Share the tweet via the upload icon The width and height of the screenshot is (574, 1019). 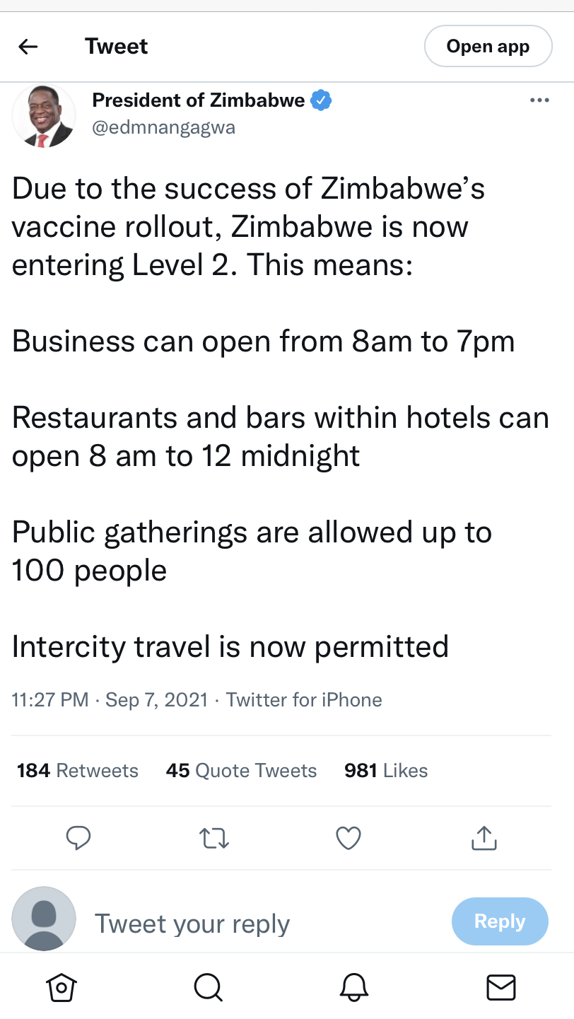click(x=484, y=838)
